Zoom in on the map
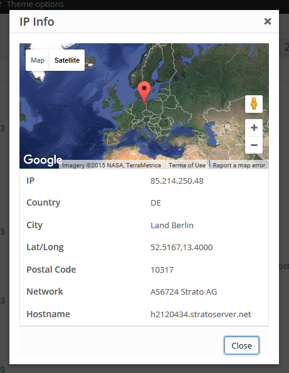The image size is (289, 373). [254, 128]
